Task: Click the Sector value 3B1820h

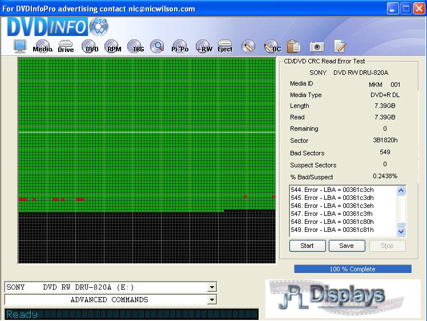Action: click(x=385, y=140)
